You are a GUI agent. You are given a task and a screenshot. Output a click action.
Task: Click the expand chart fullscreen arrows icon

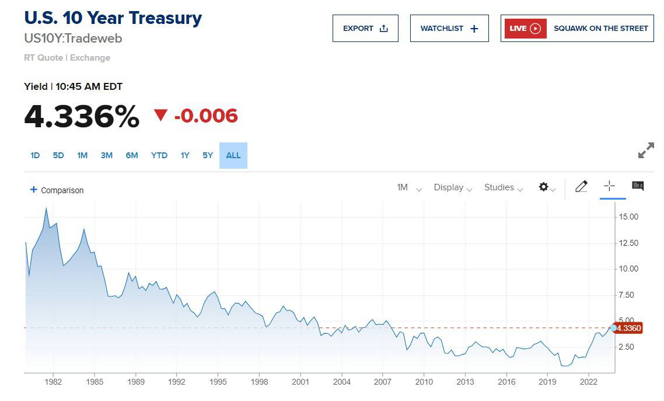pos(646,151)
